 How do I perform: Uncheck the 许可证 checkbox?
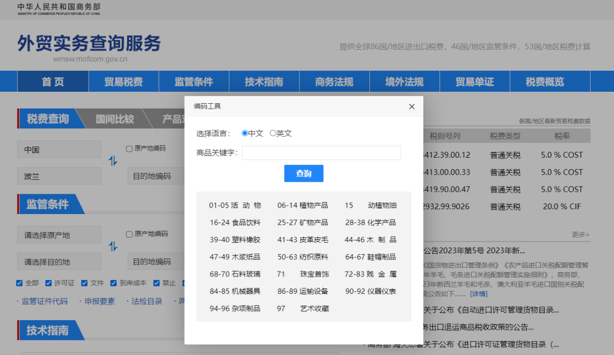click(x=49, y=283)
